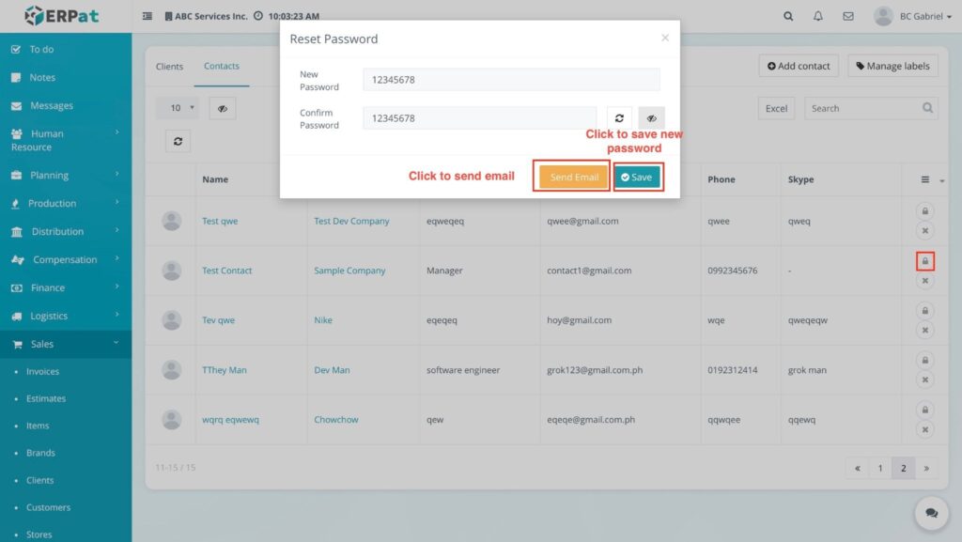Click the table refresh button below page size
Viewport: 962px width, 542px height.
177,141
